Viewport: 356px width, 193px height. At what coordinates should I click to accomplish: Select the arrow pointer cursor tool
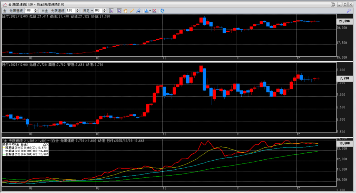pos(119,11)
